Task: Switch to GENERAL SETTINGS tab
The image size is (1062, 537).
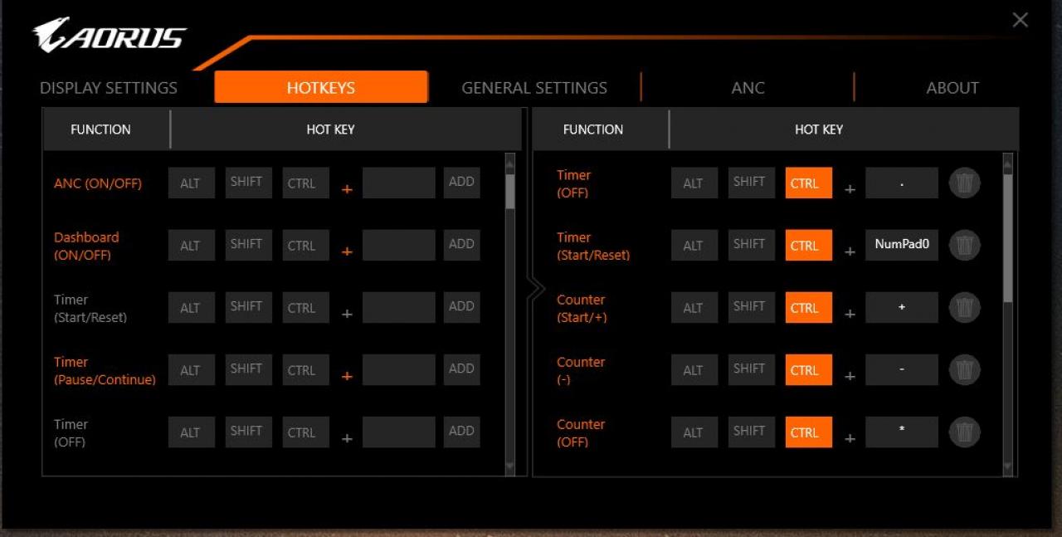Action: point(534,88)
